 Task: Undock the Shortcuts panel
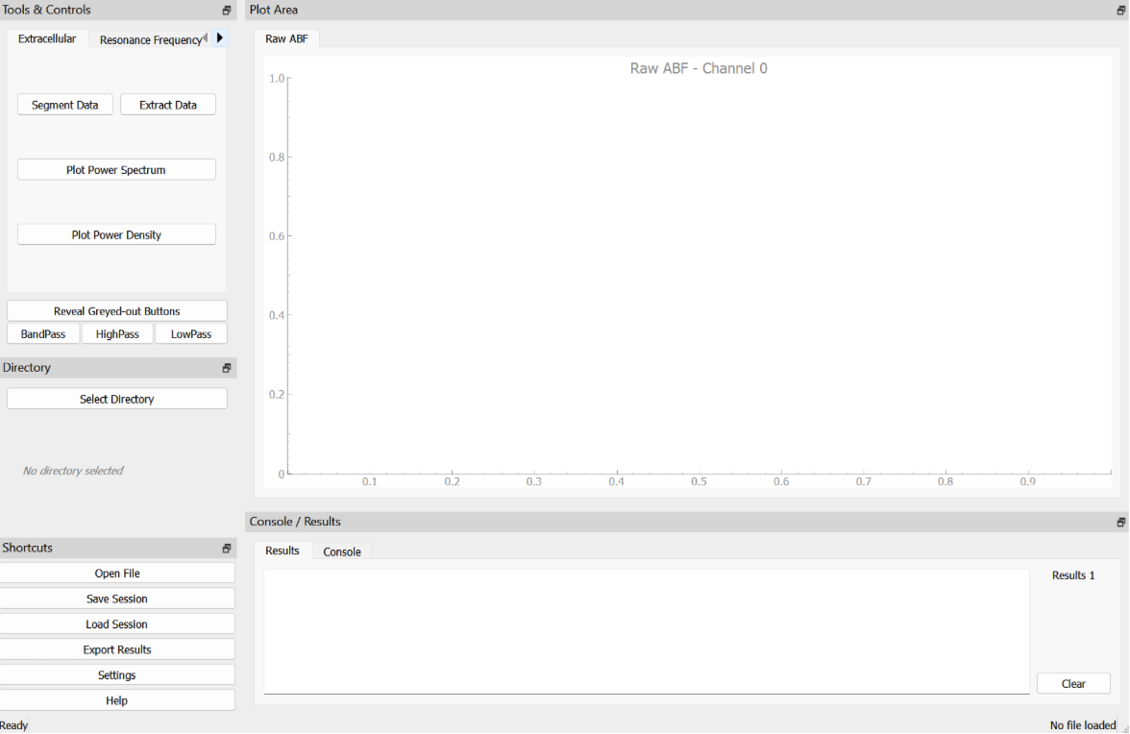(x=227, y=548)
